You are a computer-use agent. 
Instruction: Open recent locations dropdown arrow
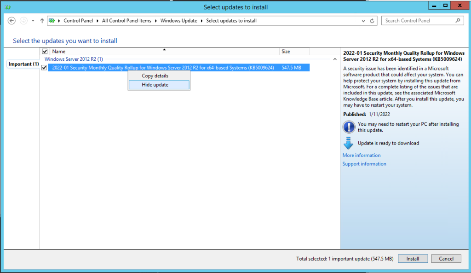33,21
